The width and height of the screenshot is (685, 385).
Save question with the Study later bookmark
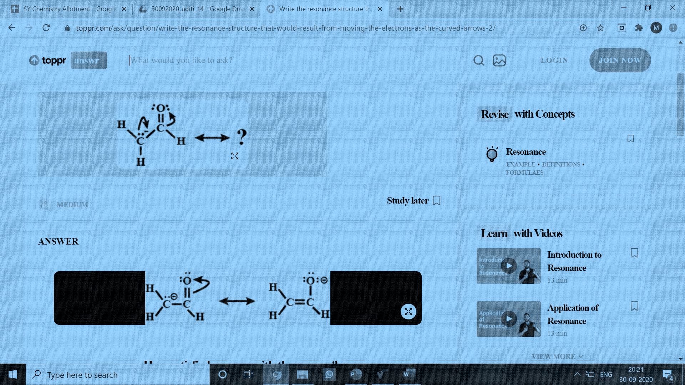[437, 200]
